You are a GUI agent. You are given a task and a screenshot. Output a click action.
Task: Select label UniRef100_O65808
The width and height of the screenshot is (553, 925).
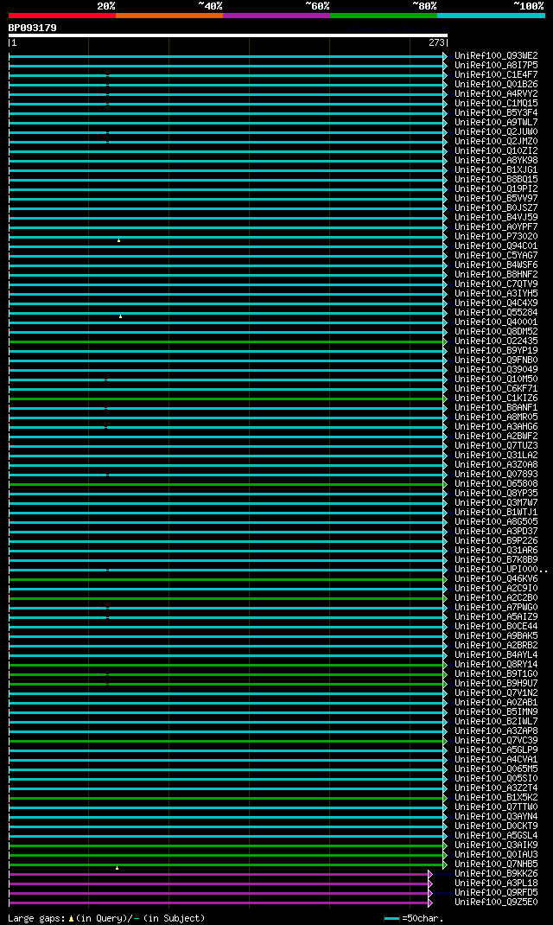point(496,484)
